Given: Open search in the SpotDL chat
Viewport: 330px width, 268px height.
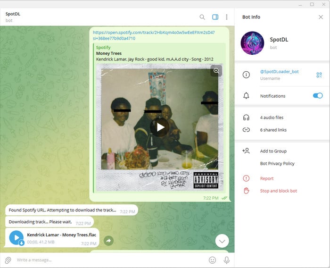Looking at the screenshot, I should [202, 17].
